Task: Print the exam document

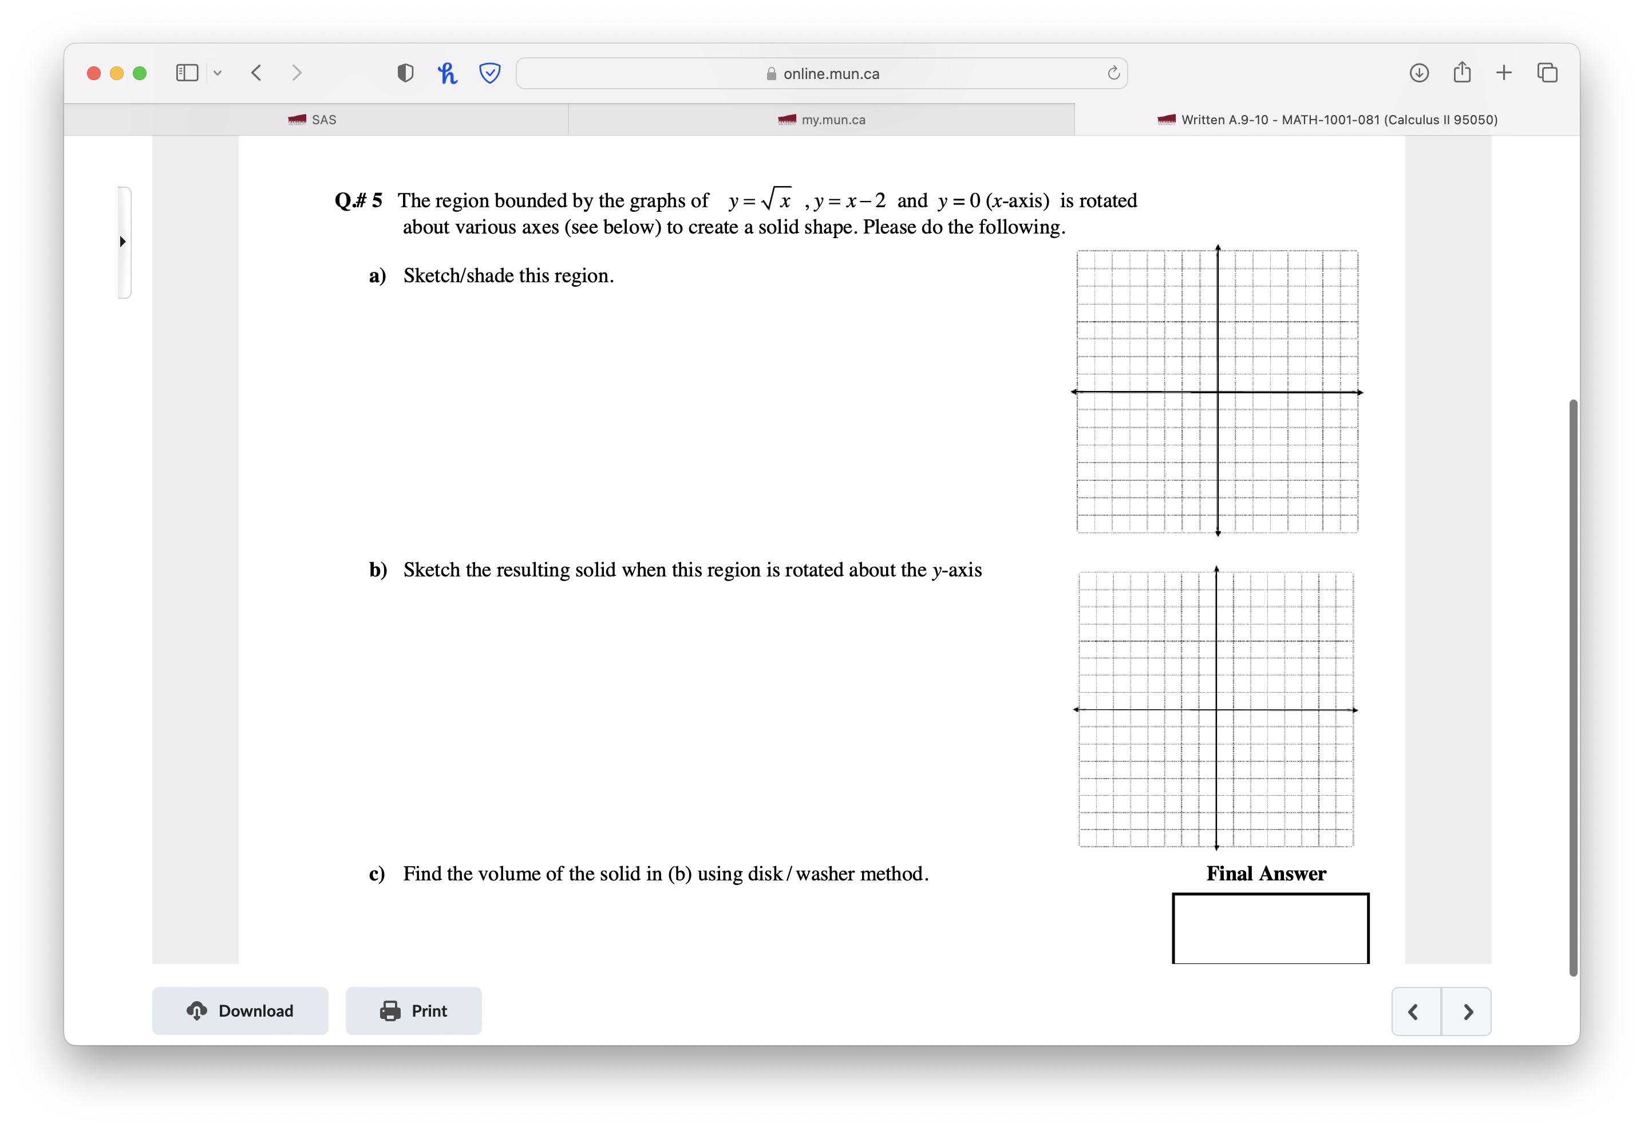Action: coord(413,1010)
